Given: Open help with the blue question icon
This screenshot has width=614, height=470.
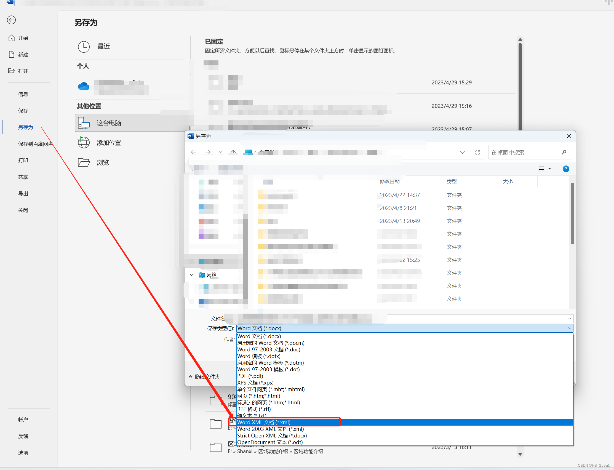Looking at the screenshot, I should pos(566,169).
